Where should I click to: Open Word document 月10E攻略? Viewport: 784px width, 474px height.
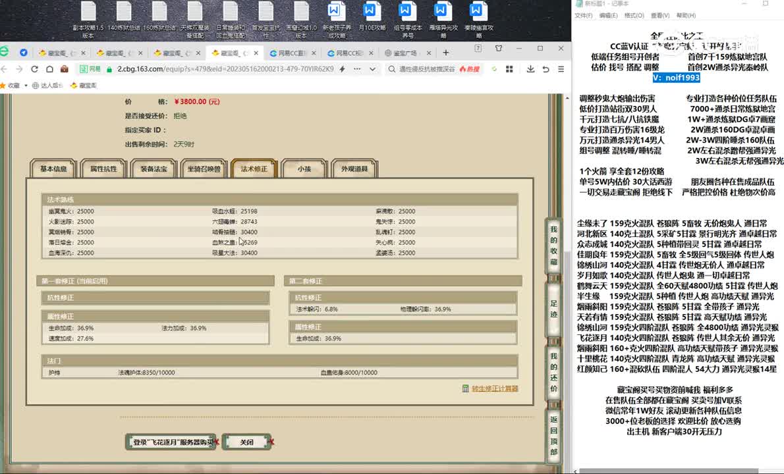click(x=372, y=16)
